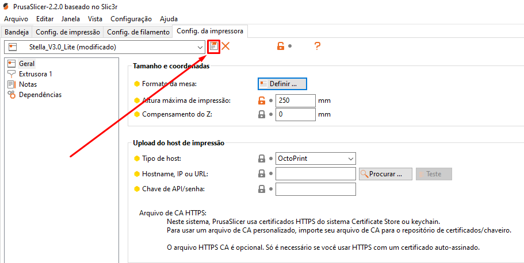Open the Configuração menu
The width and height of the screenshot is (524, 263).
[131, 19]
